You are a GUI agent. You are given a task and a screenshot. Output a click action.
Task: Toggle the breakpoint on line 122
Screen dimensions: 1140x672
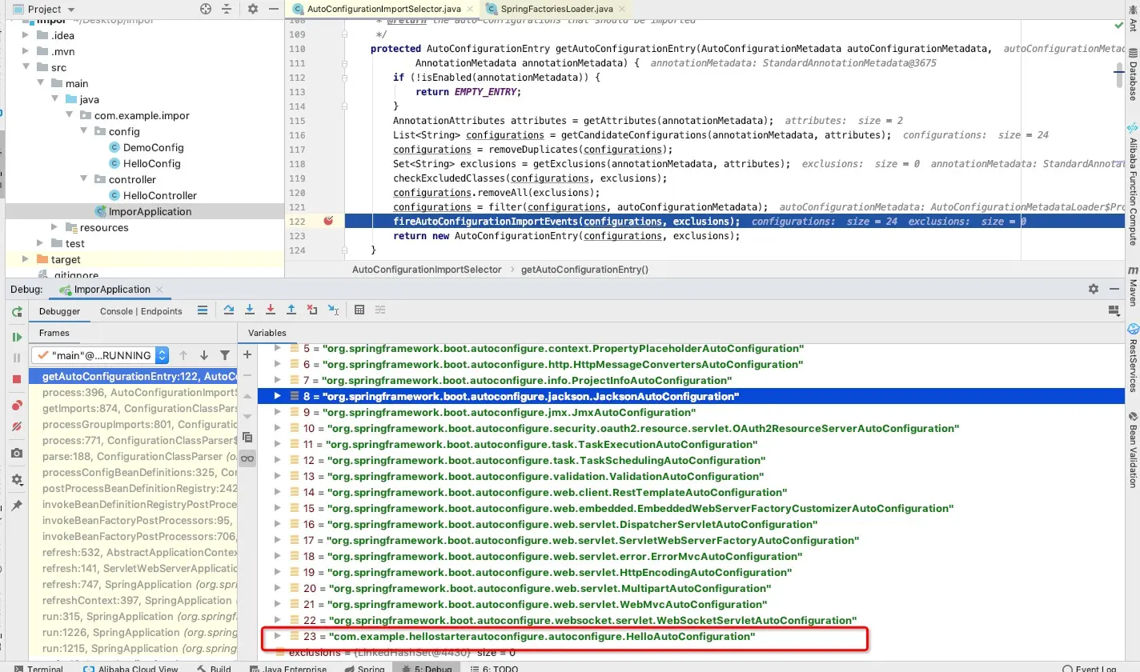click(328, 221)
